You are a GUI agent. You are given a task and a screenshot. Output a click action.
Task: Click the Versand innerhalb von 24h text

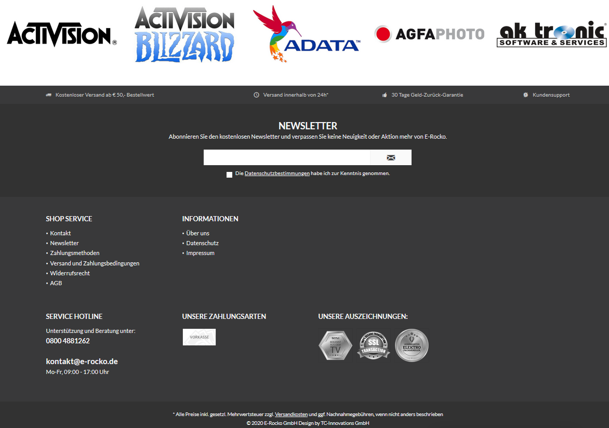click(x=296, y=95)
